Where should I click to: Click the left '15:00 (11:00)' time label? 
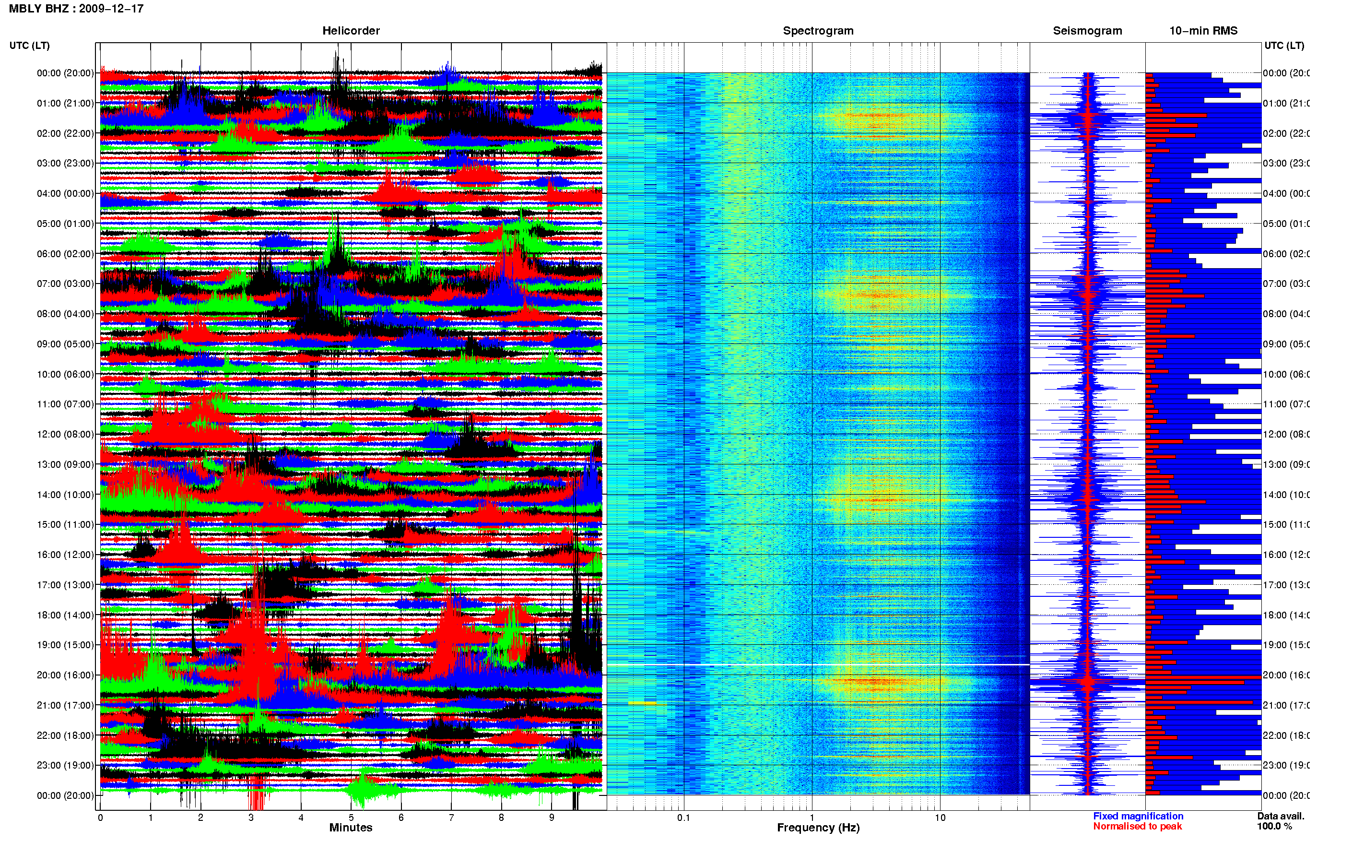click(65, 524)
